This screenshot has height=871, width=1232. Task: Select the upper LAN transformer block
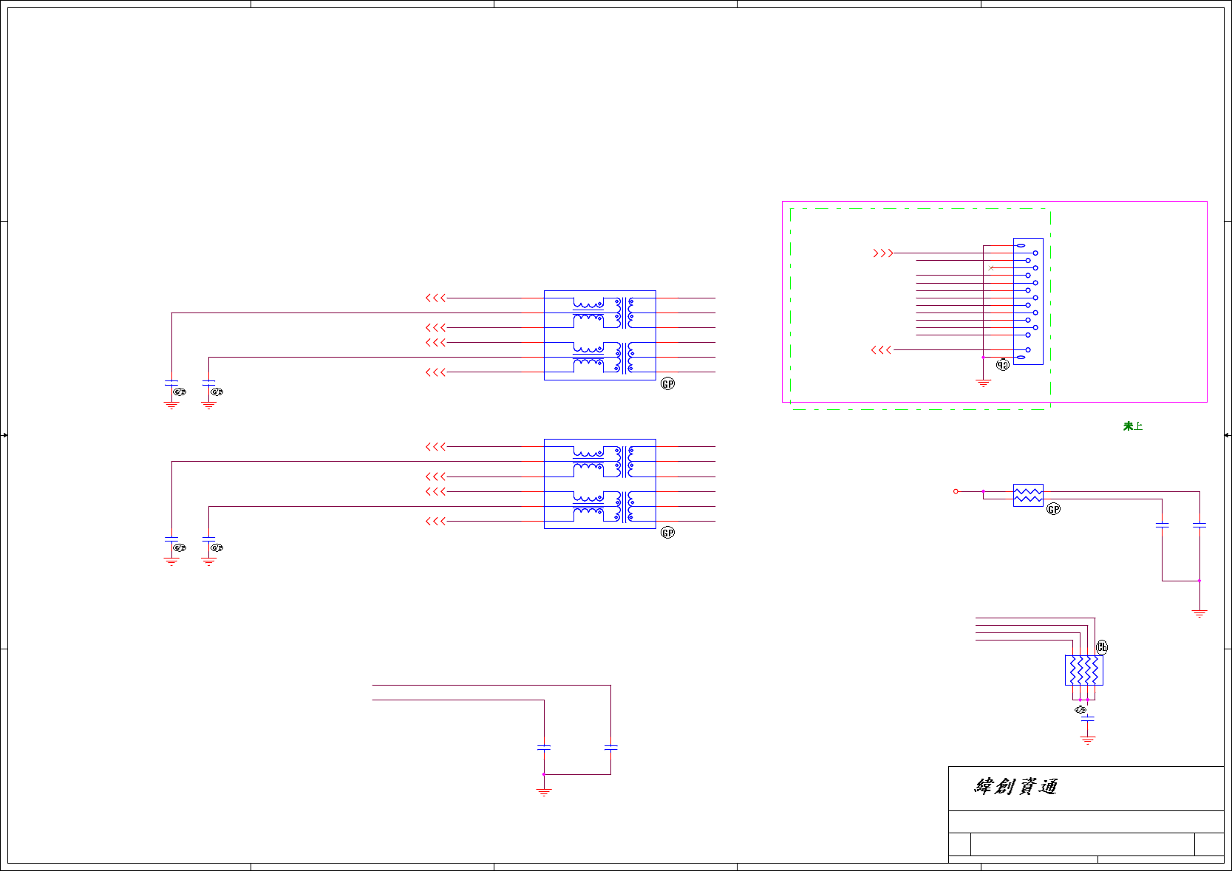599,335
